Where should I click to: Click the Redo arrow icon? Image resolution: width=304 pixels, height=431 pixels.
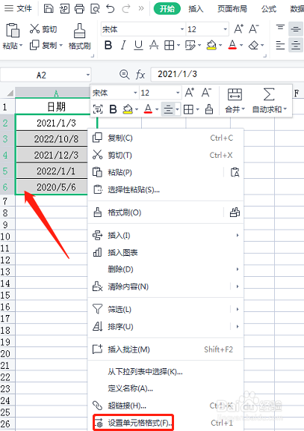click(126, 9)
